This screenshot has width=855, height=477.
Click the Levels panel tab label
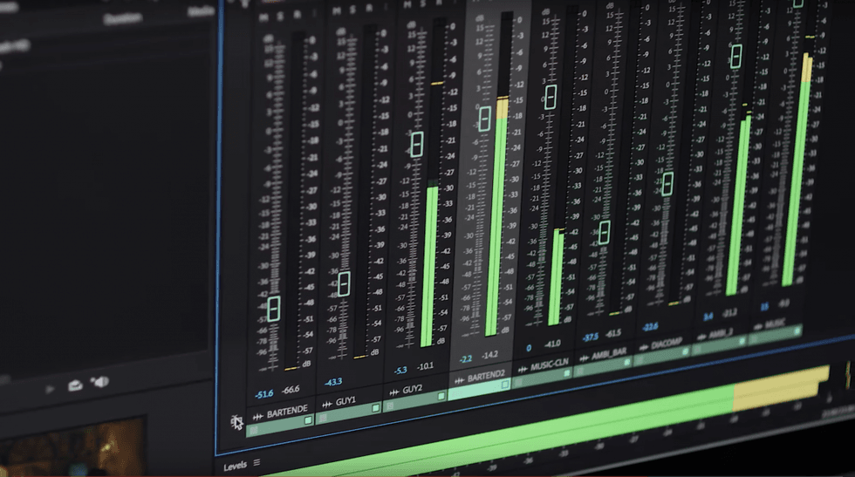(235, 466)
